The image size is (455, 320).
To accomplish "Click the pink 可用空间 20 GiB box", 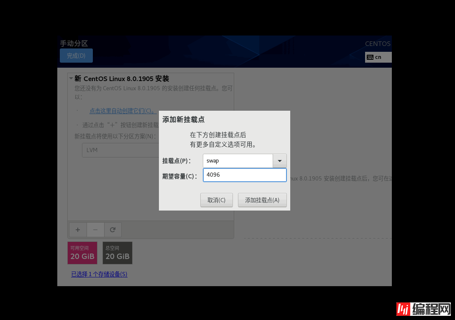I will (x=82, y=253).
